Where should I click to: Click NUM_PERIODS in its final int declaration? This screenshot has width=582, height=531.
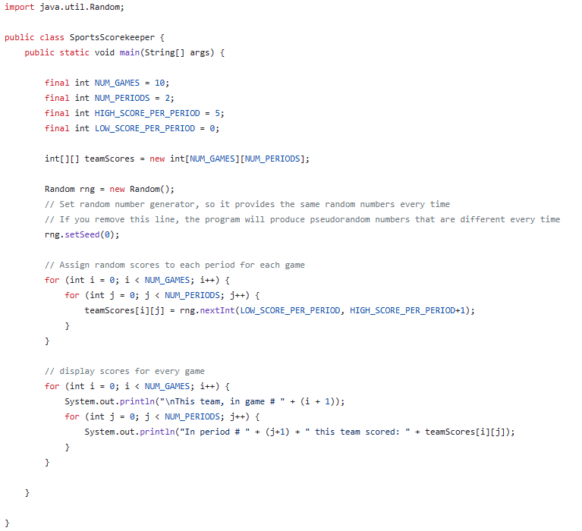(x=122, y=98)
